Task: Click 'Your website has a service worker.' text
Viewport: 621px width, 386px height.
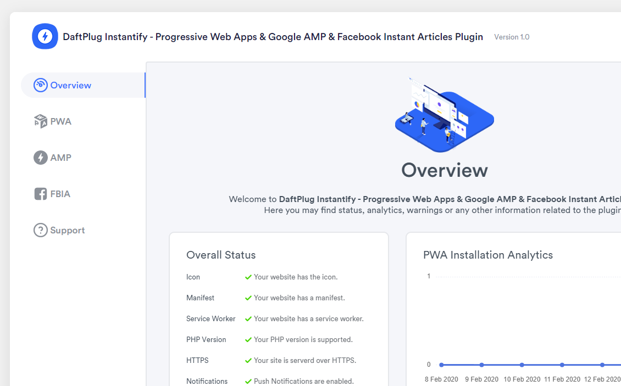Action: click(308, 318)
